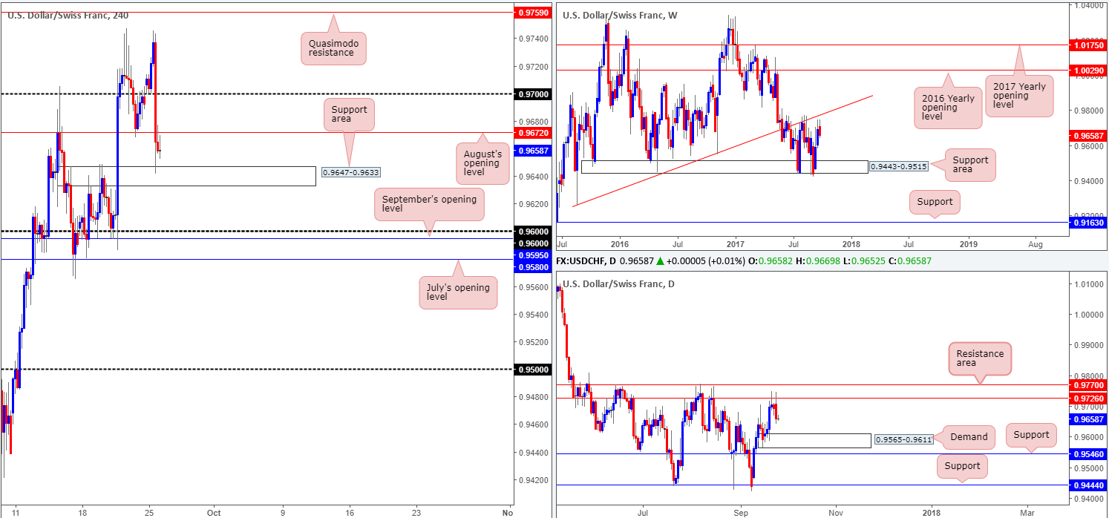Screen dimensions: 1109x518
Task: Click the Nov label on the daily time axis
Action: pos(836,512)
